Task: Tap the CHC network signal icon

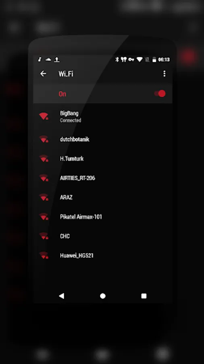Action: point(44,236)
